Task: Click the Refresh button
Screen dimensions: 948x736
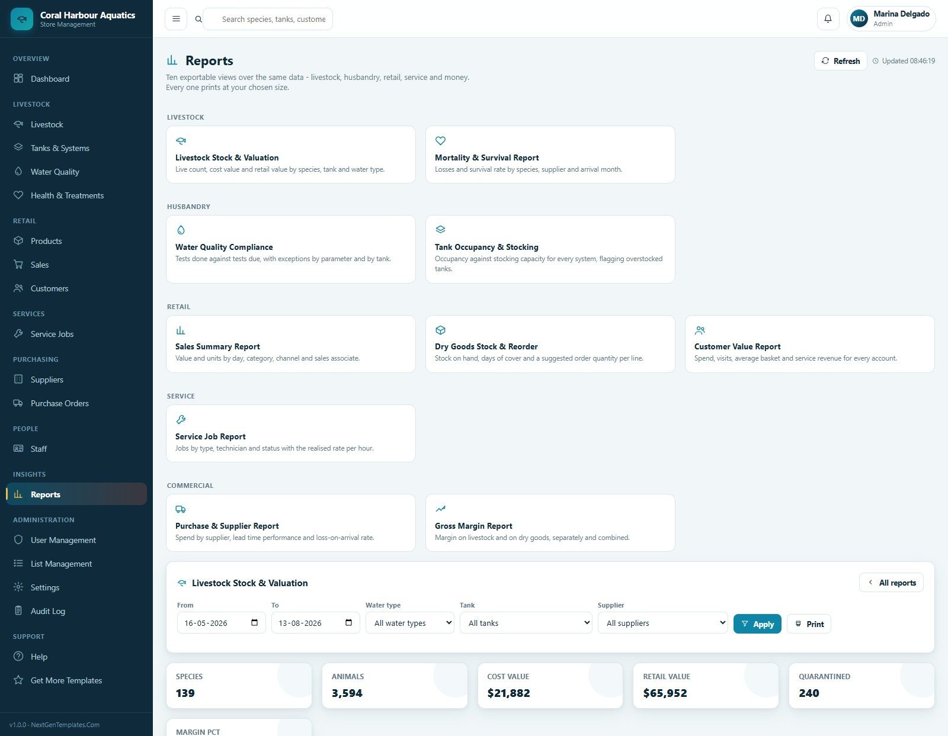Action: click(840, 61)
